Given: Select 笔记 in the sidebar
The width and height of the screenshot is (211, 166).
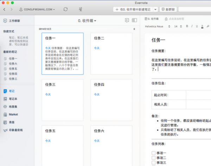Looking at the screenshot, I should coord(12,91).
